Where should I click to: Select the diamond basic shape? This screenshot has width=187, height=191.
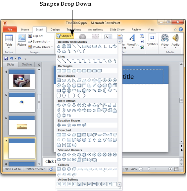[x=89, y=80]
